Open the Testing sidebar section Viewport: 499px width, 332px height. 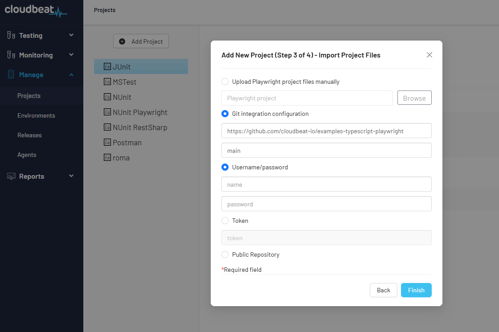(x=31, y=35)
